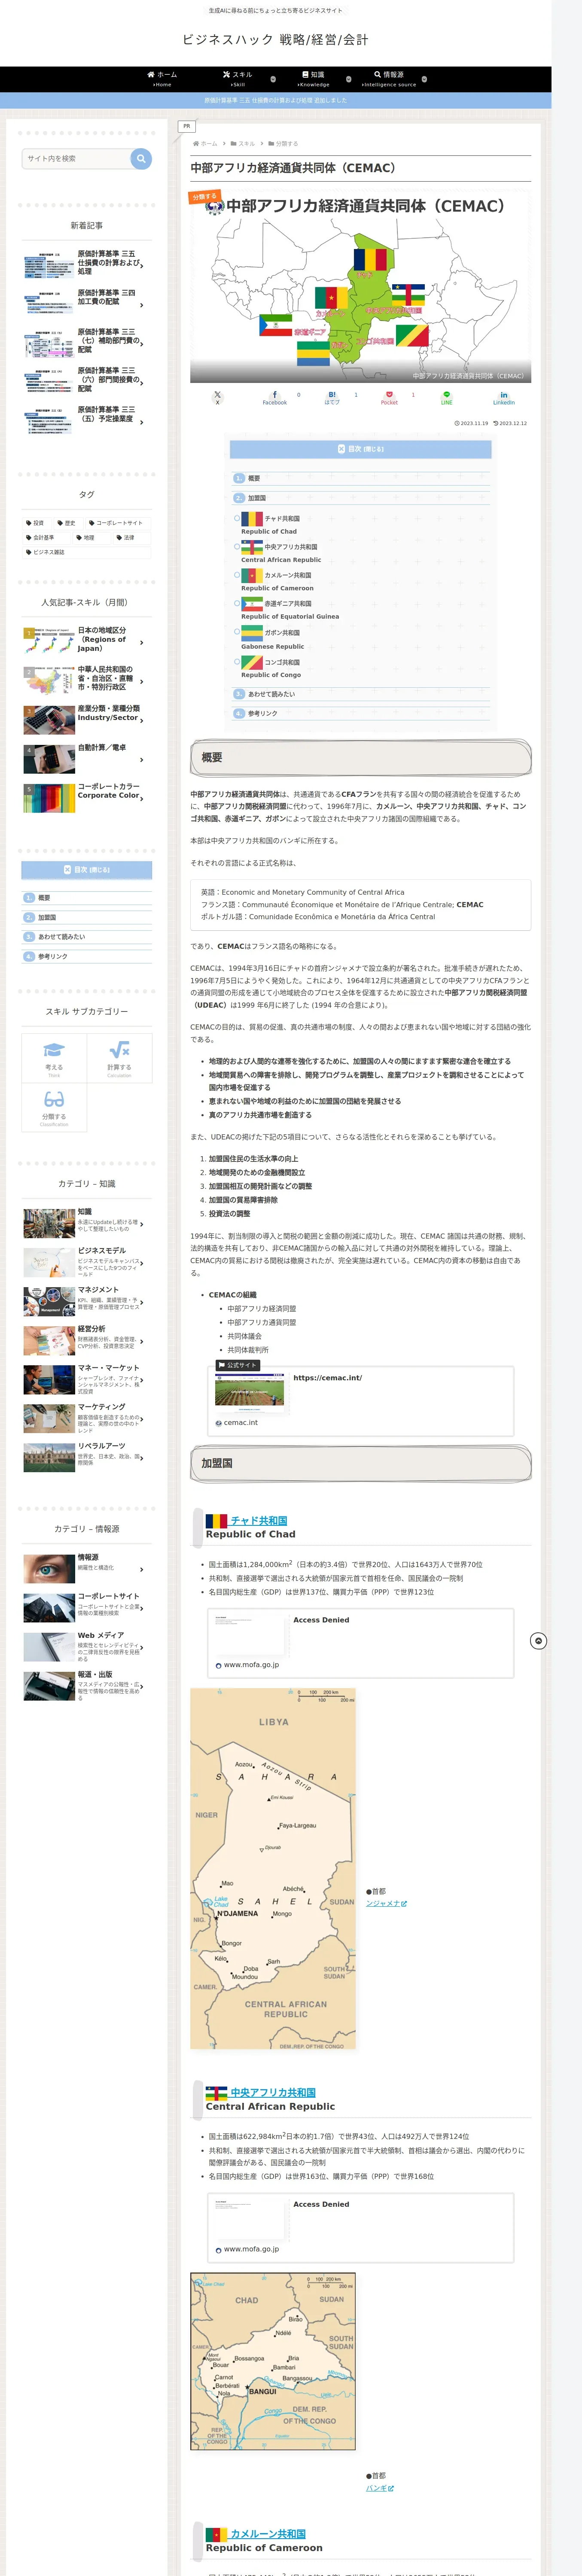The height and width of the screenshot is (2576, 582).
Task: Jump to 加盟国 in article contents
Action: tap(257, 498)
